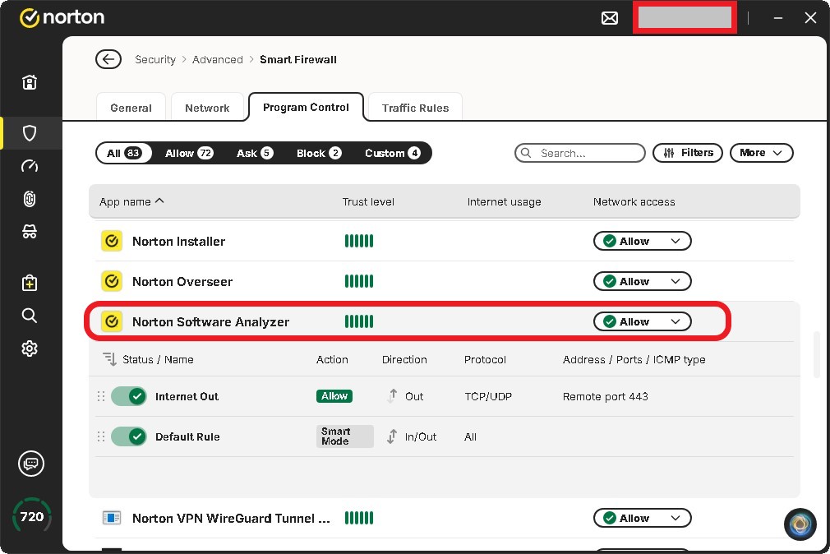Select the Norton Installer row name
This screenshot has height=554, width=830.
coord(179,242)
